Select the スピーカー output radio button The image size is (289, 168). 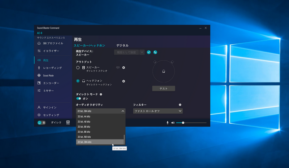[x=78, y=67]
